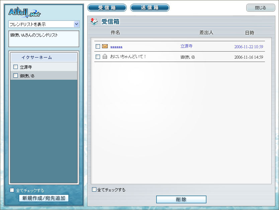279x210 pixels.
Task: Open the message titled aaaaaa
Action: [x=116, y=47]
